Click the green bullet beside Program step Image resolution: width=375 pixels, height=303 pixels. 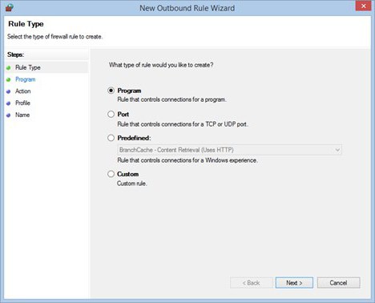tap(9, 79)
